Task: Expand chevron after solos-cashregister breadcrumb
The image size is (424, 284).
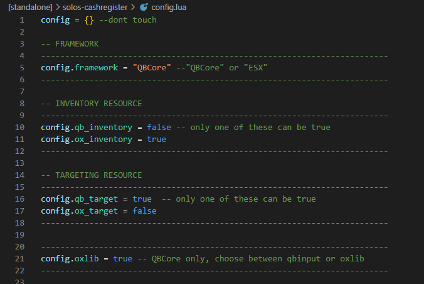Action: (133, 8)
